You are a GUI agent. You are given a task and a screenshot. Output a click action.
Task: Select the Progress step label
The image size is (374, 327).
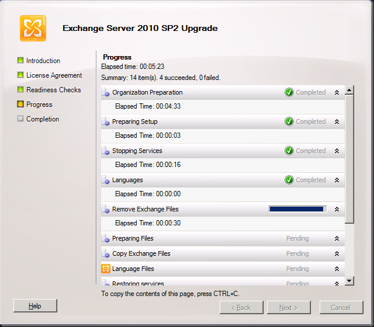pyautogui.click(x=39, y=105)
